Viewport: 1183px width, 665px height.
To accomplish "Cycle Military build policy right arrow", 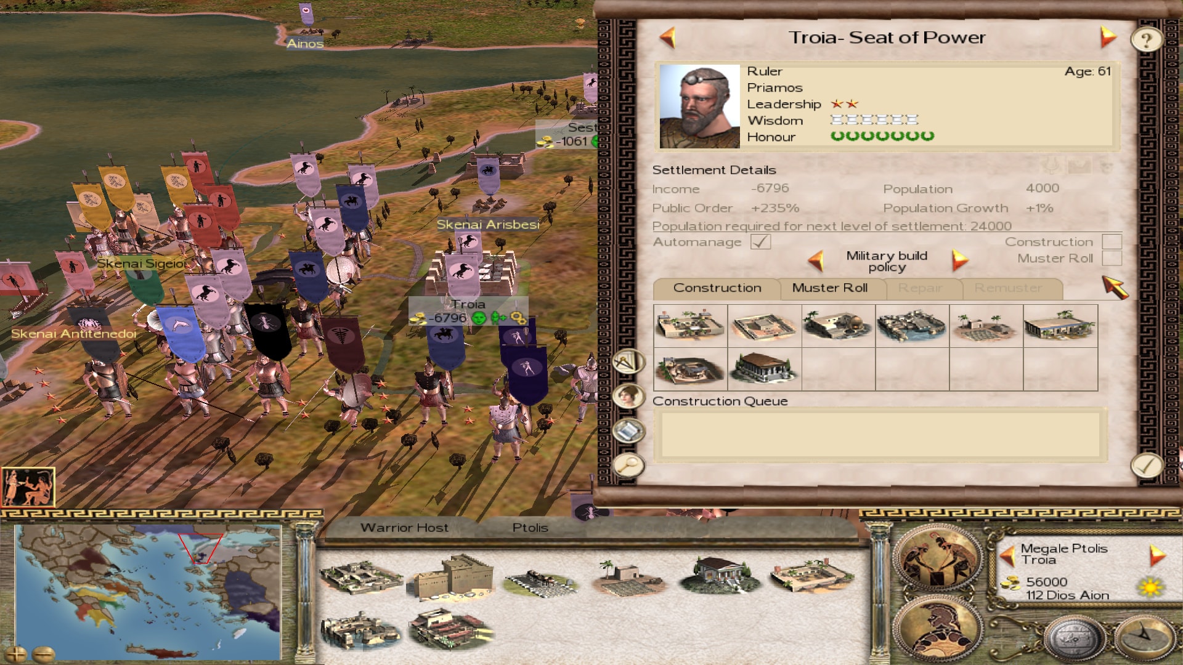I will click(959, 260).
